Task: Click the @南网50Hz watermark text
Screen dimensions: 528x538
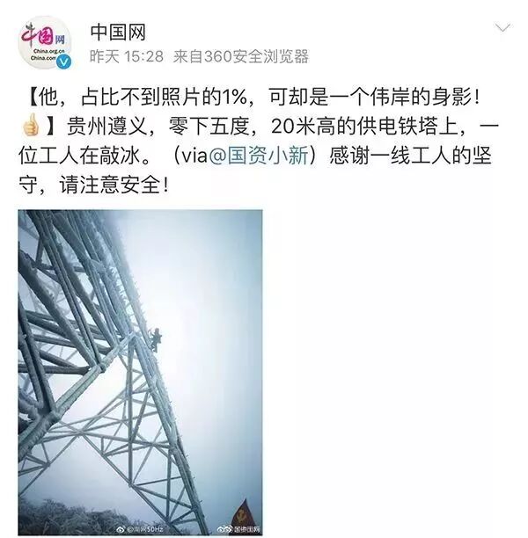Action: pos(145,529)
